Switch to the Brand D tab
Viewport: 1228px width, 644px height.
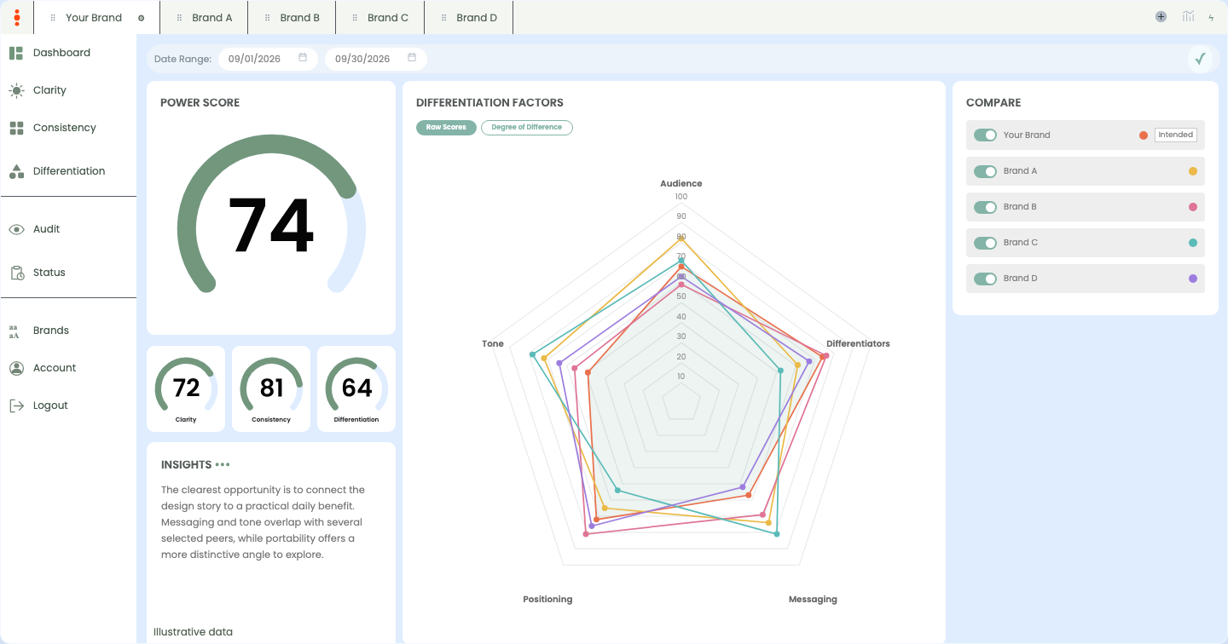tap(468, 17)
